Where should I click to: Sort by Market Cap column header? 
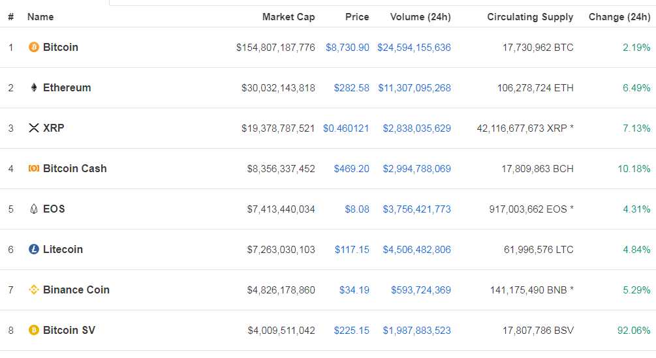289,17
